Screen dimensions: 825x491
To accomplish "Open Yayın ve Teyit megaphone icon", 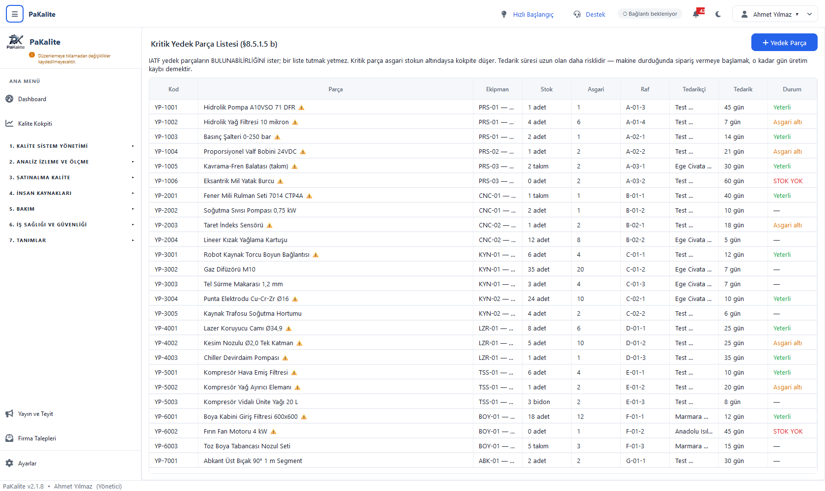I will coord(9,414).
